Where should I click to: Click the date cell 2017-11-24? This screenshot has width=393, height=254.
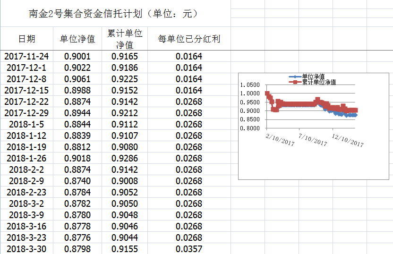26,57
